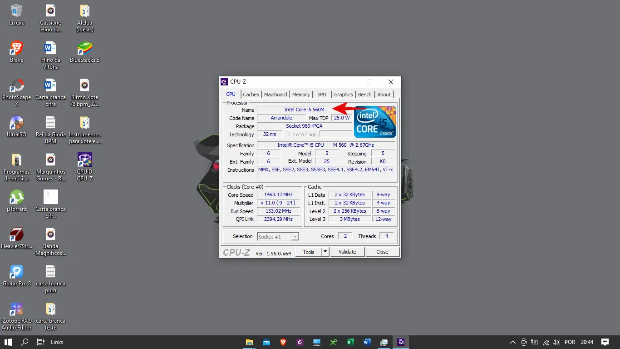Select the Guitar Pro 8 desktop icon
This screenshot has height=349, width=620.
[x=17, y=275]
